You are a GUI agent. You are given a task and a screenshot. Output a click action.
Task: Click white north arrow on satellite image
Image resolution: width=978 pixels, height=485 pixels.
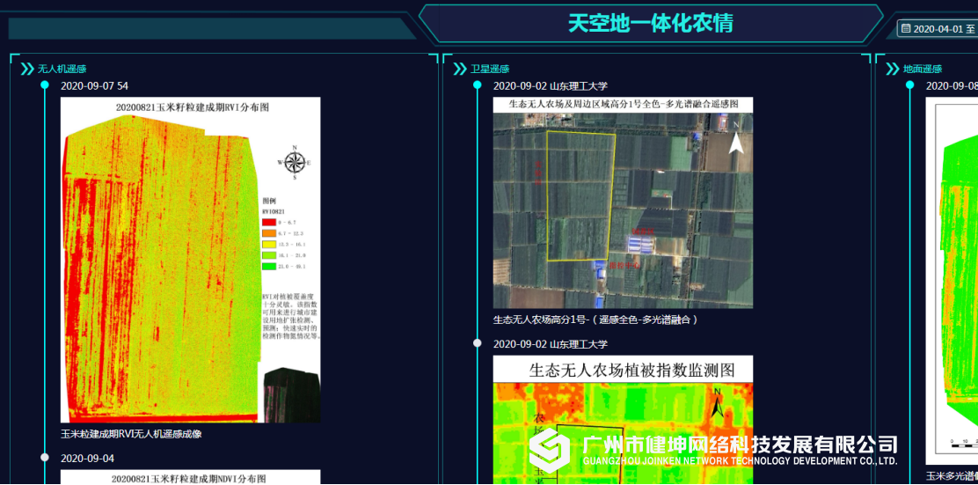coord(736,141)
